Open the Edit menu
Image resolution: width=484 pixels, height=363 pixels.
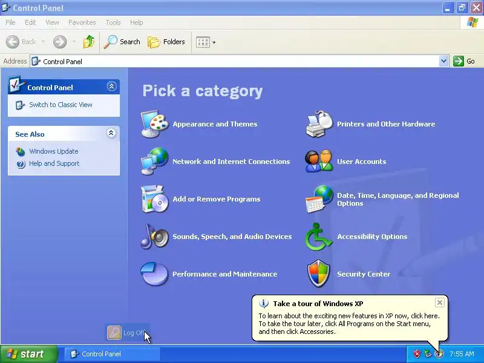click(x=30, y=22)
